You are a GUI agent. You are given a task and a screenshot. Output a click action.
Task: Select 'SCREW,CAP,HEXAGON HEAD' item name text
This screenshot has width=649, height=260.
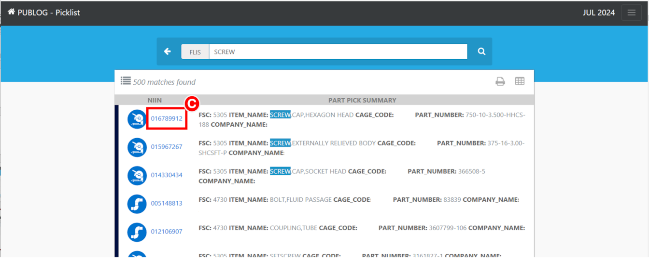312,115
